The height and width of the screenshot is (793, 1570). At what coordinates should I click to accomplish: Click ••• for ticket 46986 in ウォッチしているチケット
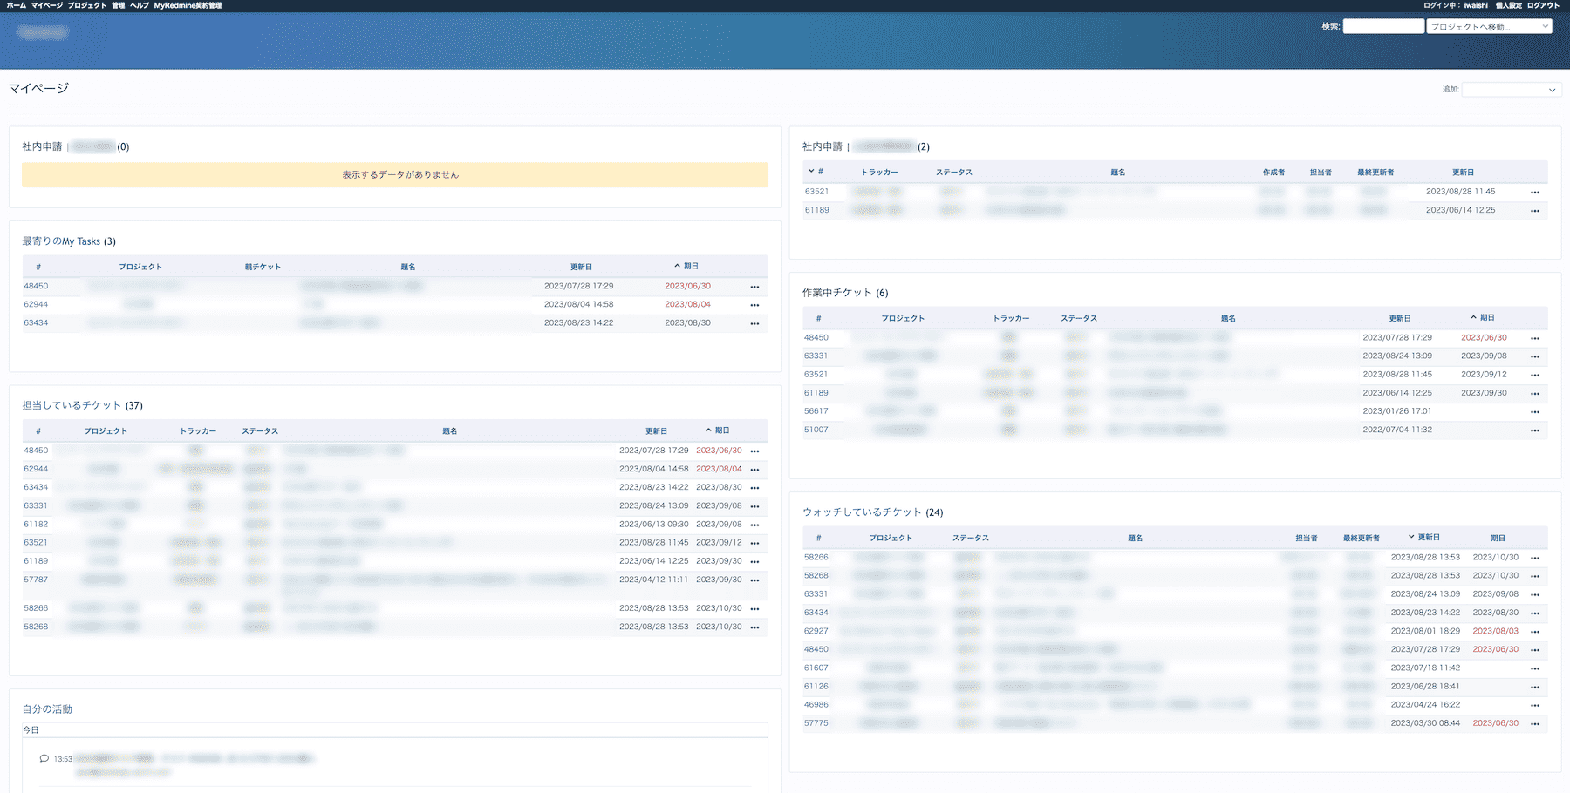(1534, 706)
